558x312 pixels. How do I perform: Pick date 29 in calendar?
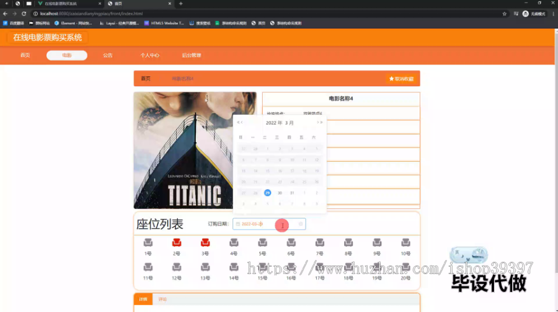point(268,193)
